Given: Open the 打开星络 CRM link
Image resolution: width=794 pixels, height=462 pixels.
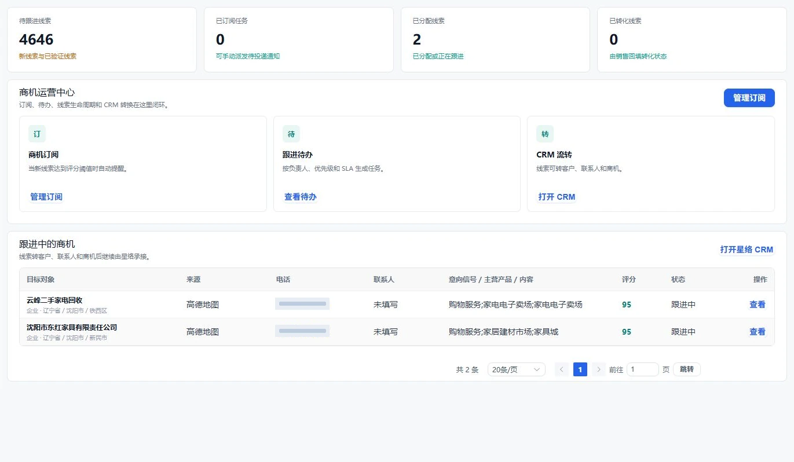Looking at the screenshot, I should (747, 250).
